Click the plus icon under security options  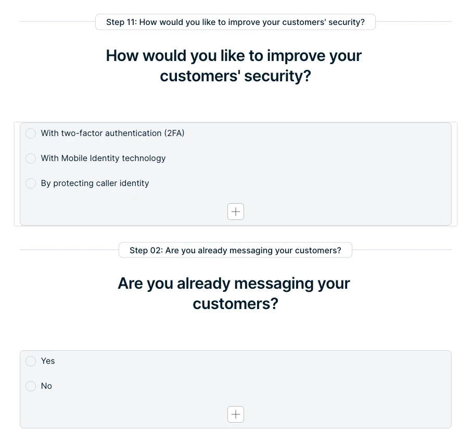pos(236,212)
